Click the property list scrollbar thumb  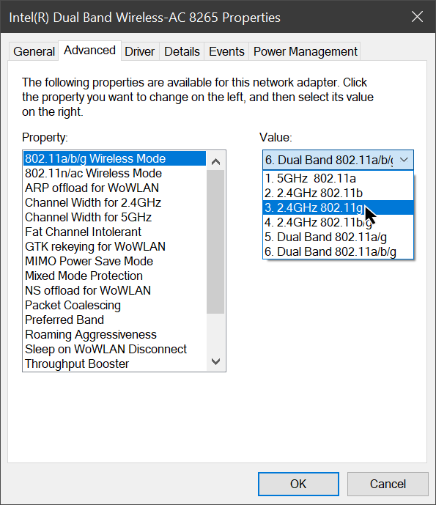point(215,242)
